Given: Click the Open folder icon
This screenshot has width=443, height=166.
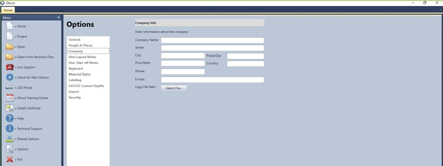Looking at the screenshot, I should click(10, 47).
